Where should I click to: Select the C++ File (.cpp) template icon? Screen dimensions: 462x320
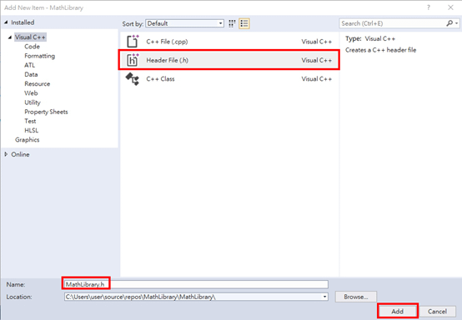tap(133, 42)
